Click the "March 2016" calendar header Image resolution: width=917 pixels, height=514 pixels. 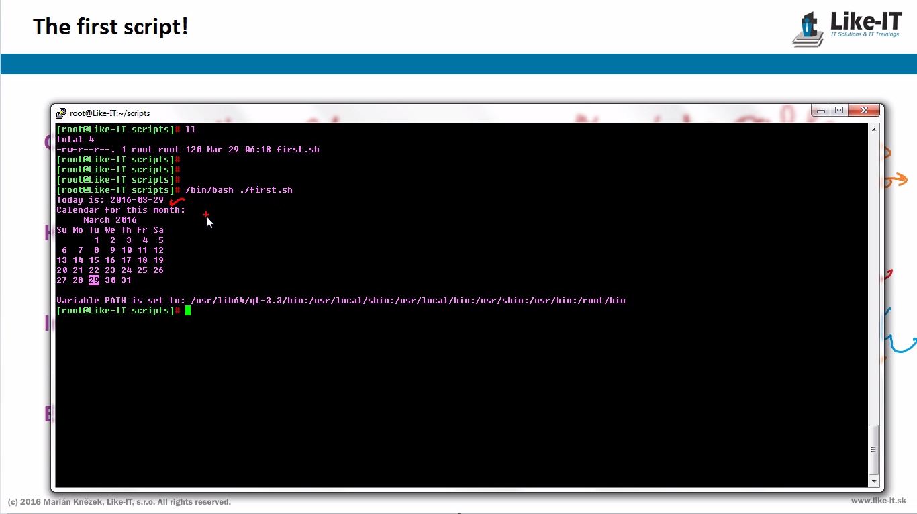click(x=110, y=220)
